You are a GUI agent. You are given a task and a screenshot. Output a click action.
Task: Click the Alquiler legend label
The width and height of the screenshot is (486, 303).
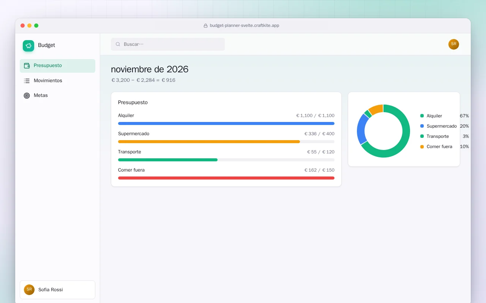click(x=434, y=116)
